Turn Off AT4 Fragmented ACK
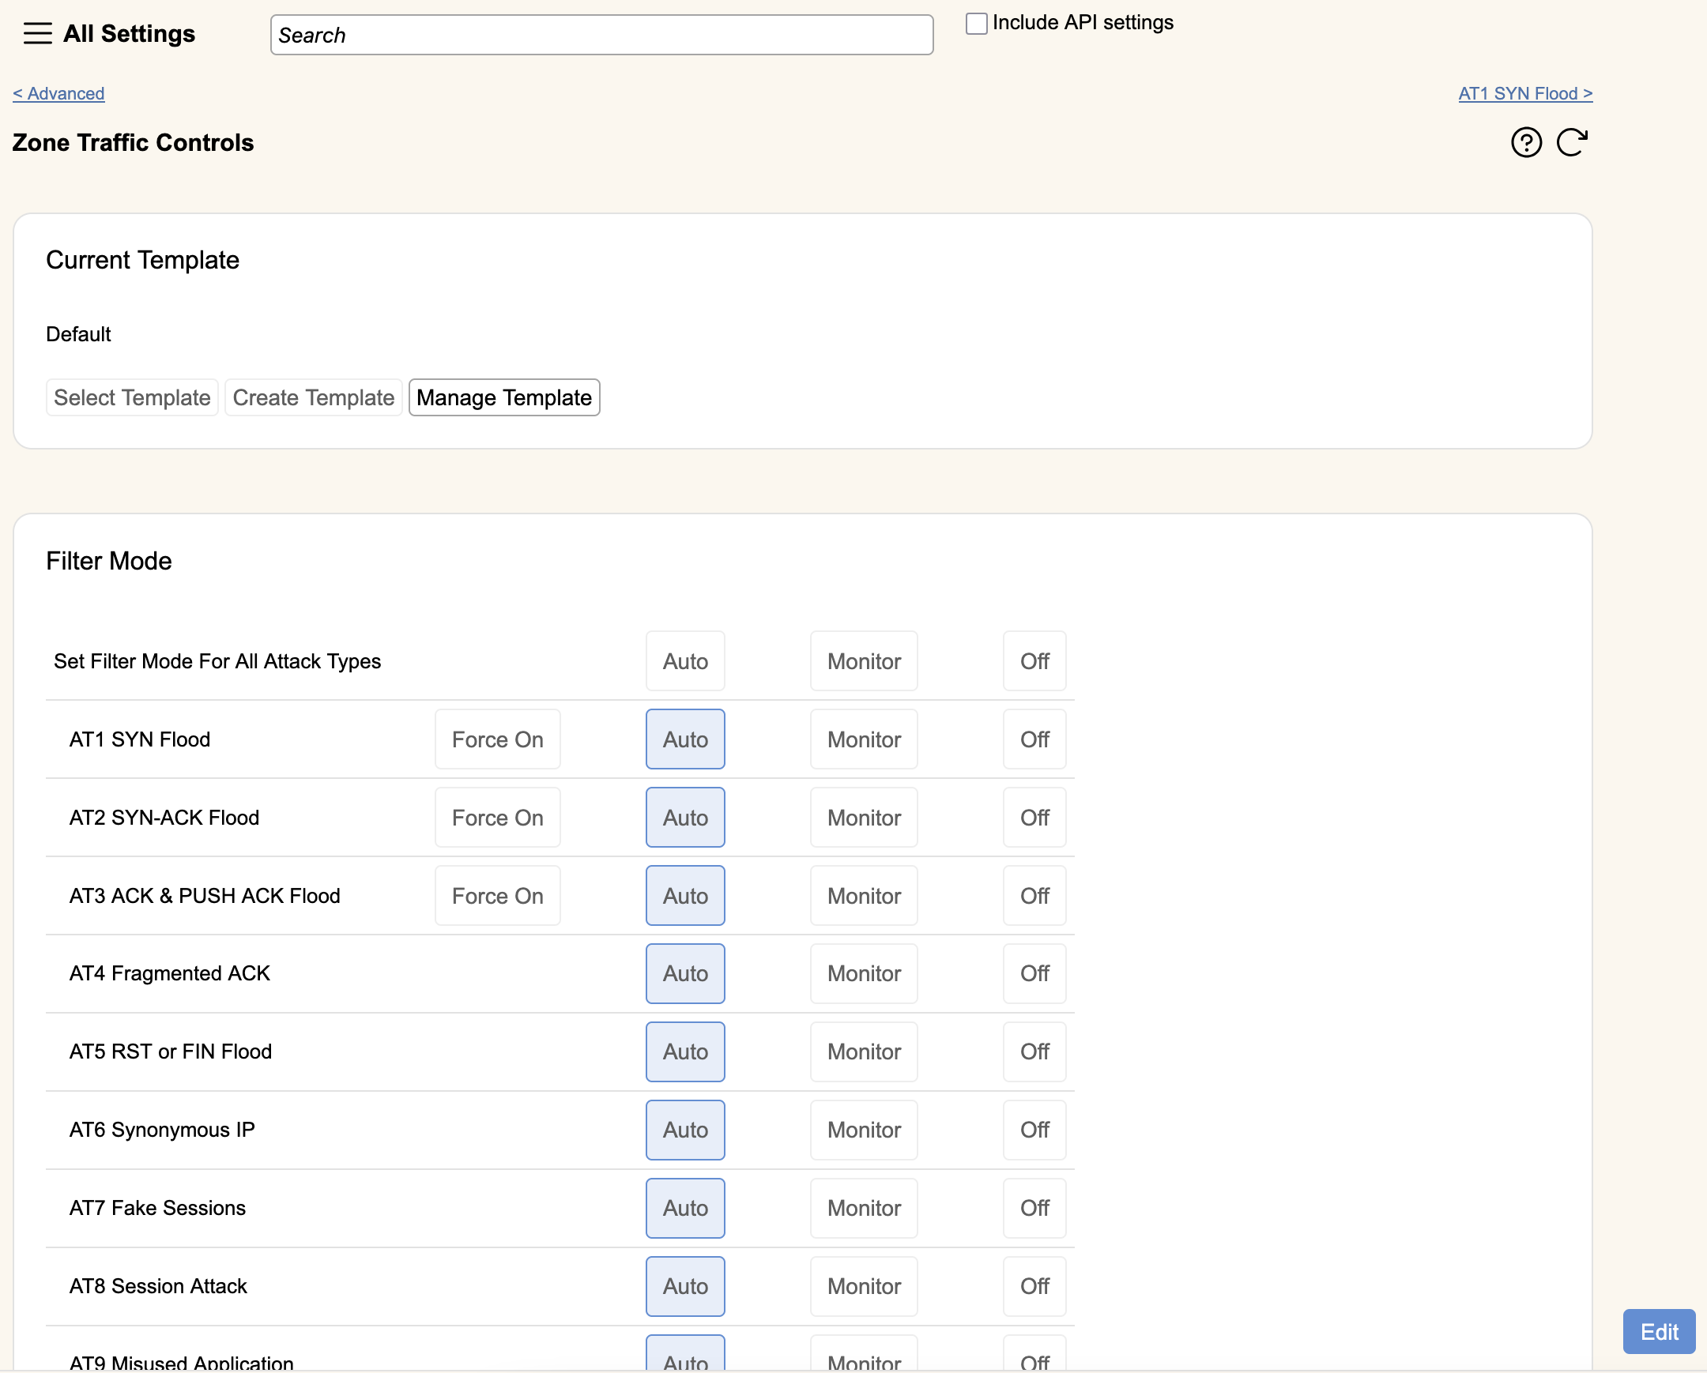The width and height of the screenshot is (1707, 1373). [1034, 973]
